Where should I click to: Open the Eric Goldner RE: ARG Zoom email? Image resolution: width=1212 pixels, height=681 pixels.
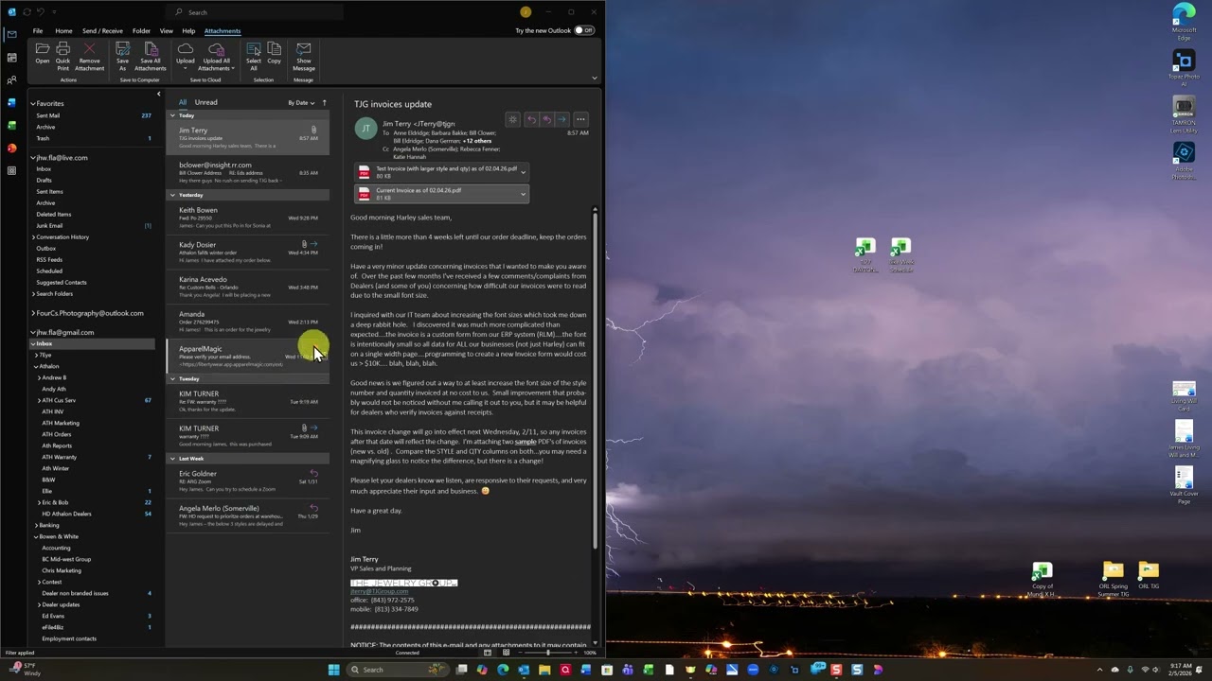[248, 480]
